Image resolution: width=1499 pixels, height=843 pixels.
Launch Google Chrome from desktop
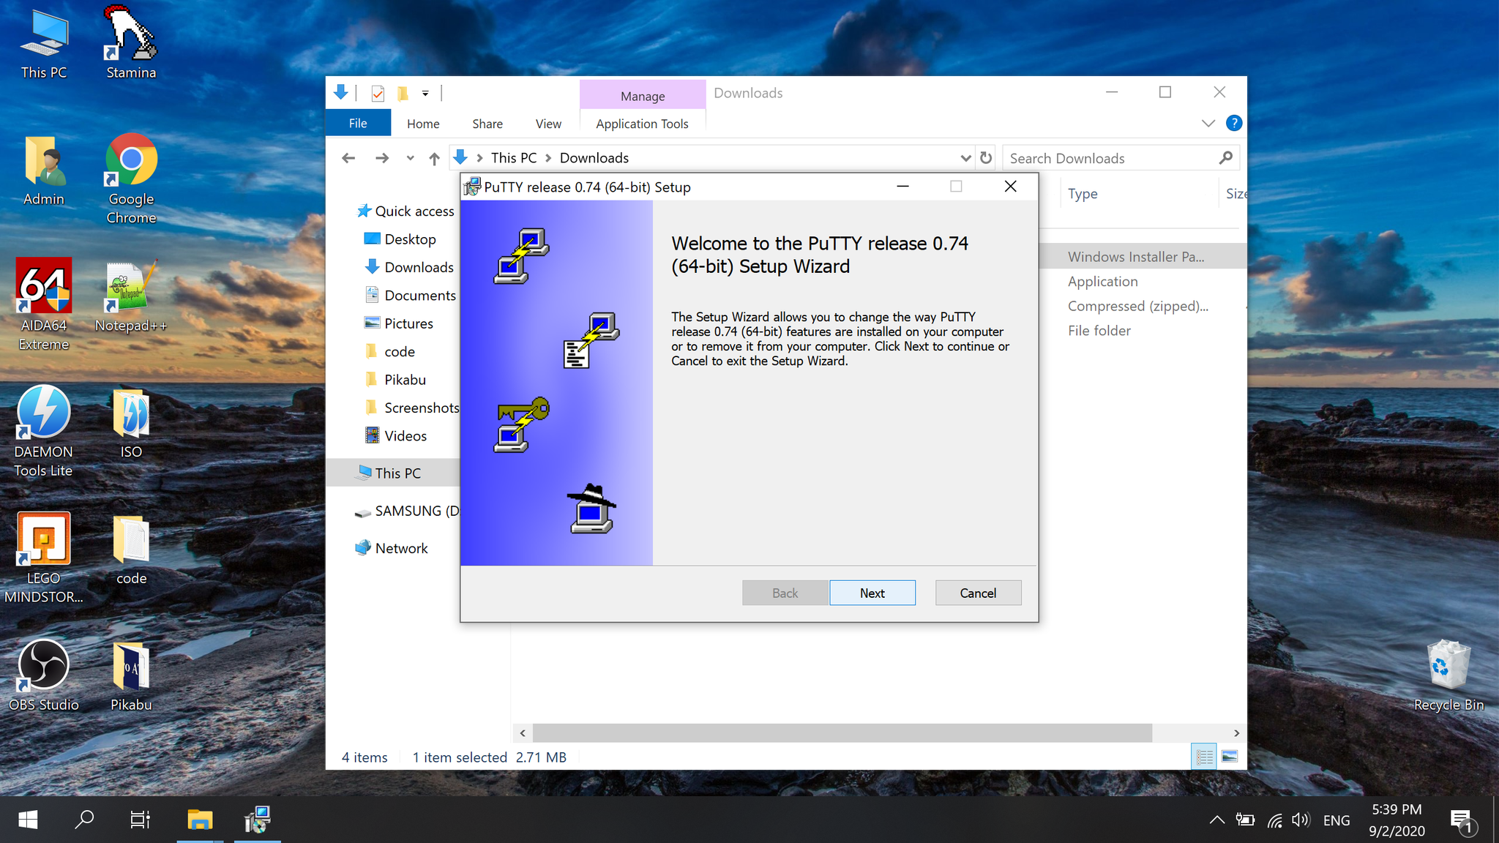pyautogui.click(x=131, y=179)
